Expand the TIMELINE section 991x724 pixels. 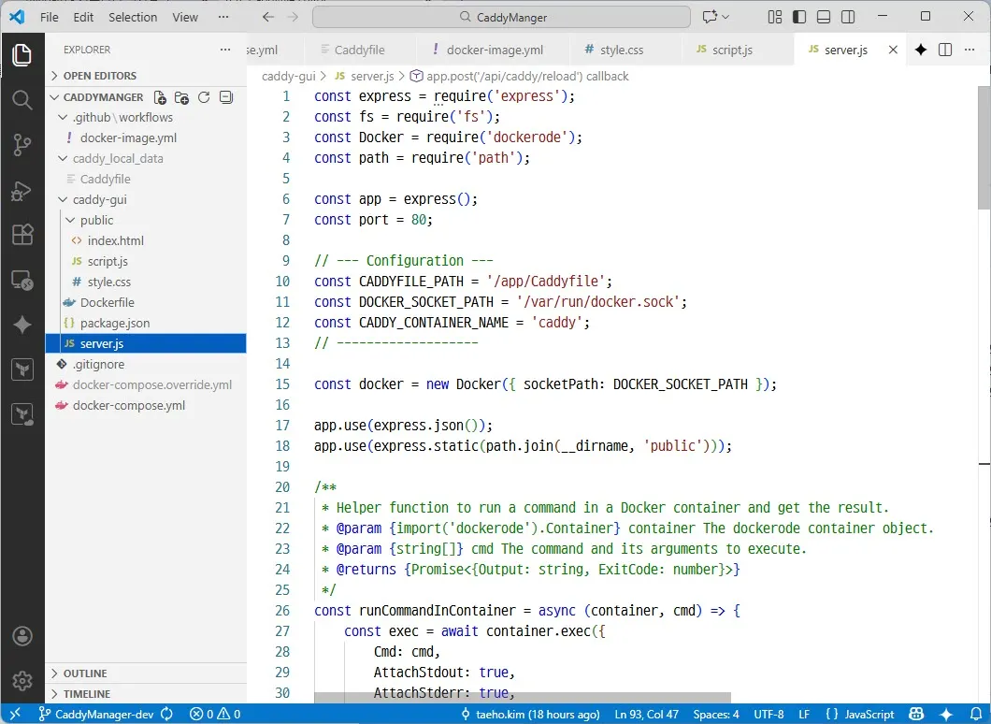[x=146, y=694]
